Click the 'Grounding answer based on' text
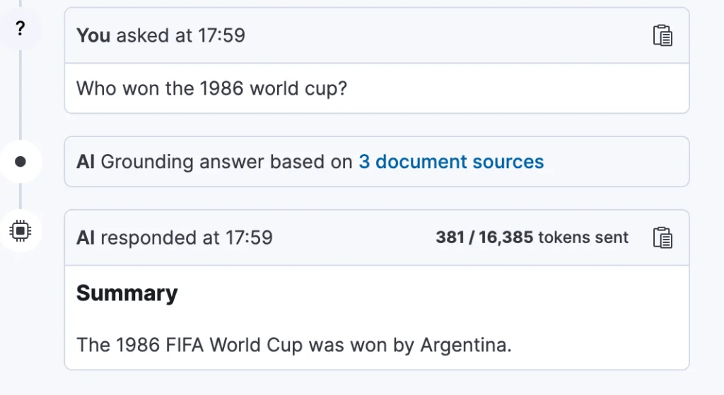 pos(226,162)
